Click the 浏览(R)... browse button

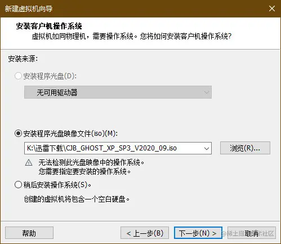[x=245, y=148]
